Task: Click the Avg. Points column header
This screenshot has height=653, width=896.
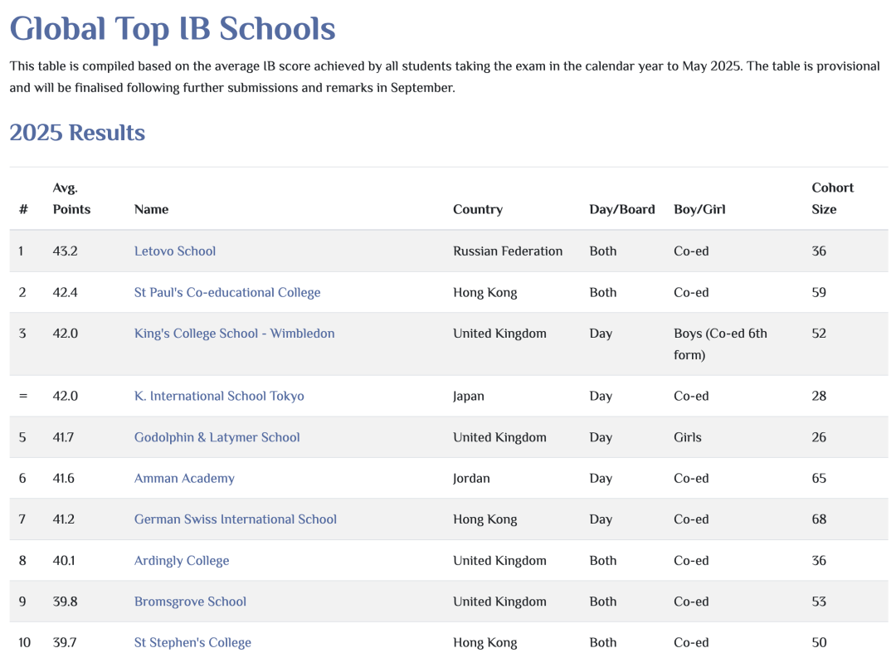Action: click(x=71, y=199)
